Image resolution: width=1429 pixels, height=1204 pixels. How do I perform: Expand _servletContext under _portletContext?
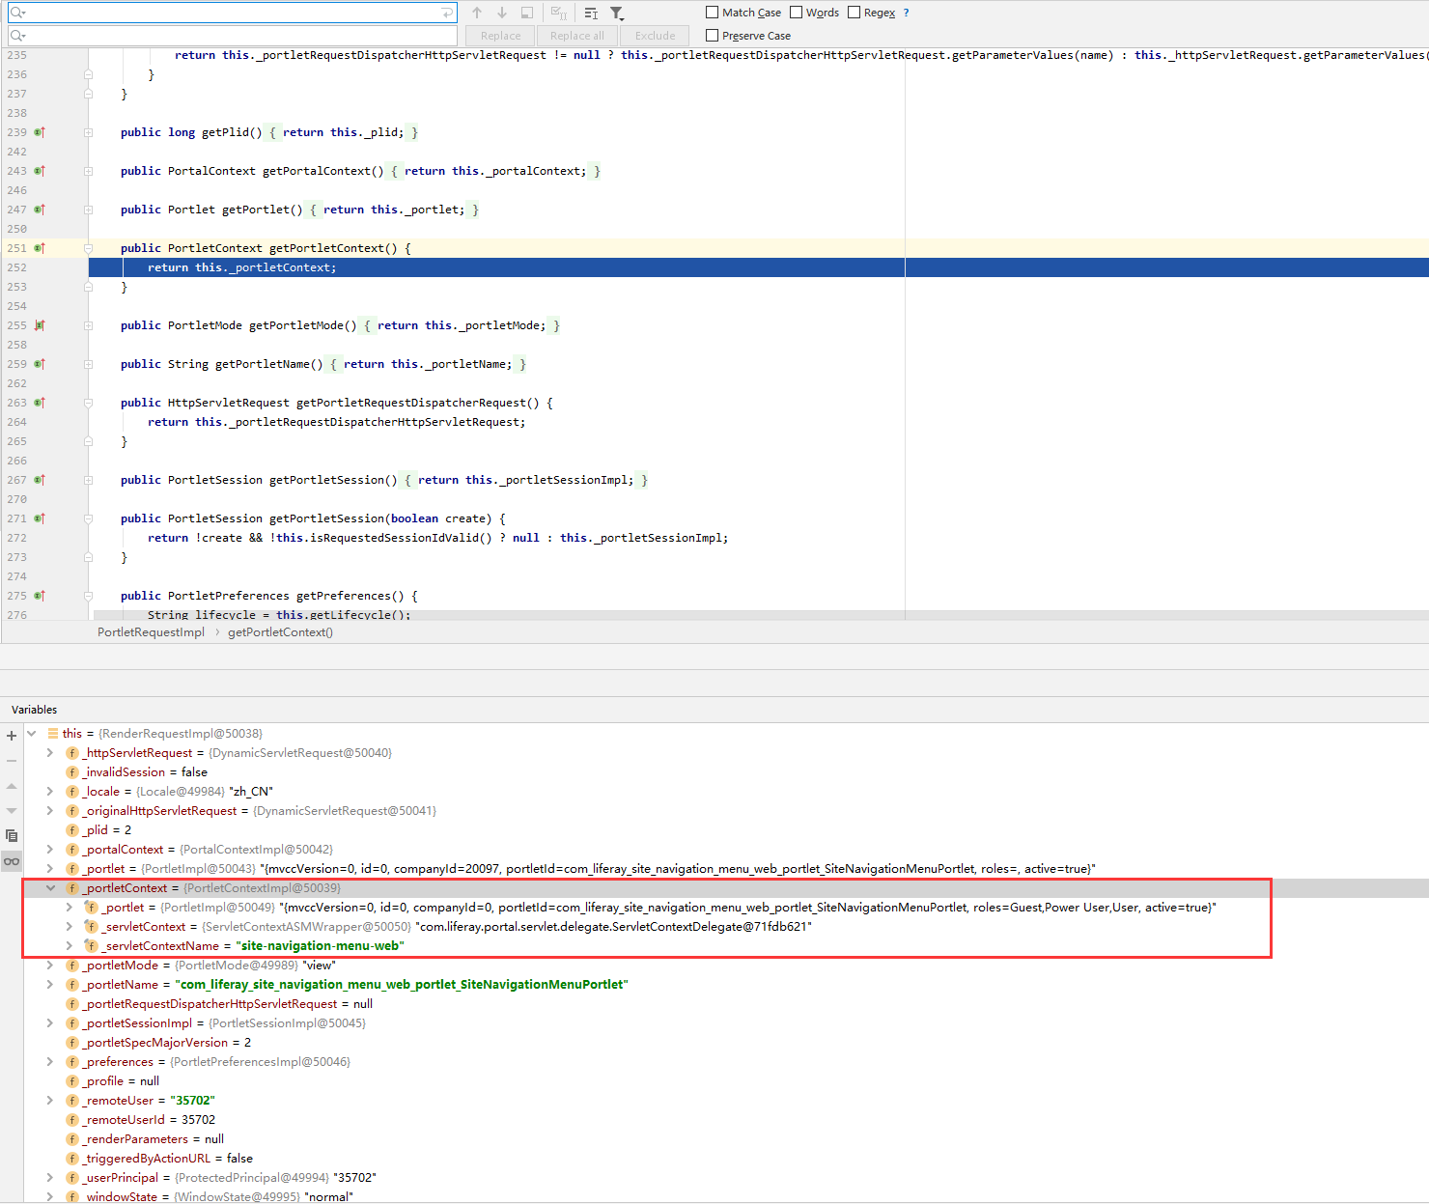[x=69, y=927]
